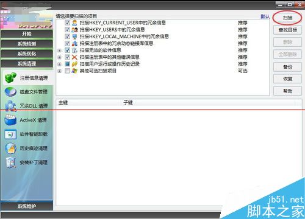305x219 pixels.
Task: Open the 开始 sidebar section
Action: 27,33
